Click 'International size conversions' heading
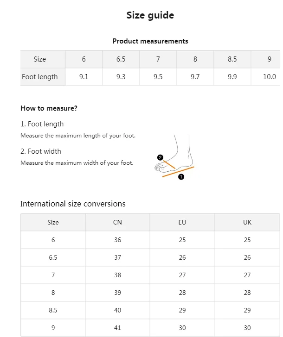 [x=73, y=204]
